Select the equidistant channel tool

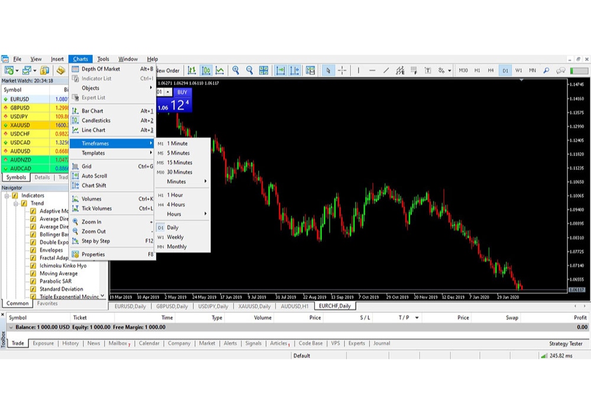(x=400, y=70)
